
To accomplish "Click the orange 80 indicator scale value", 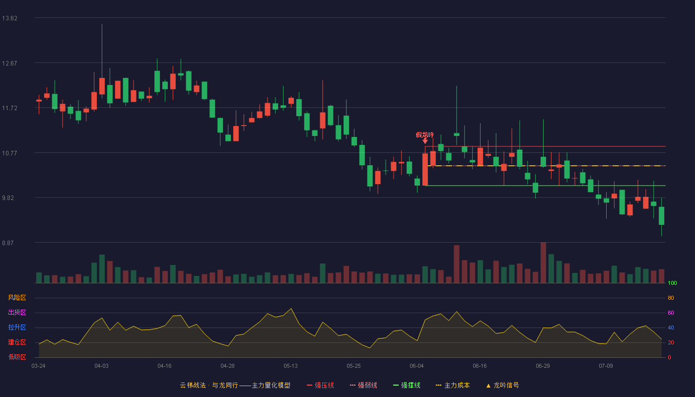I will point(671,298).
